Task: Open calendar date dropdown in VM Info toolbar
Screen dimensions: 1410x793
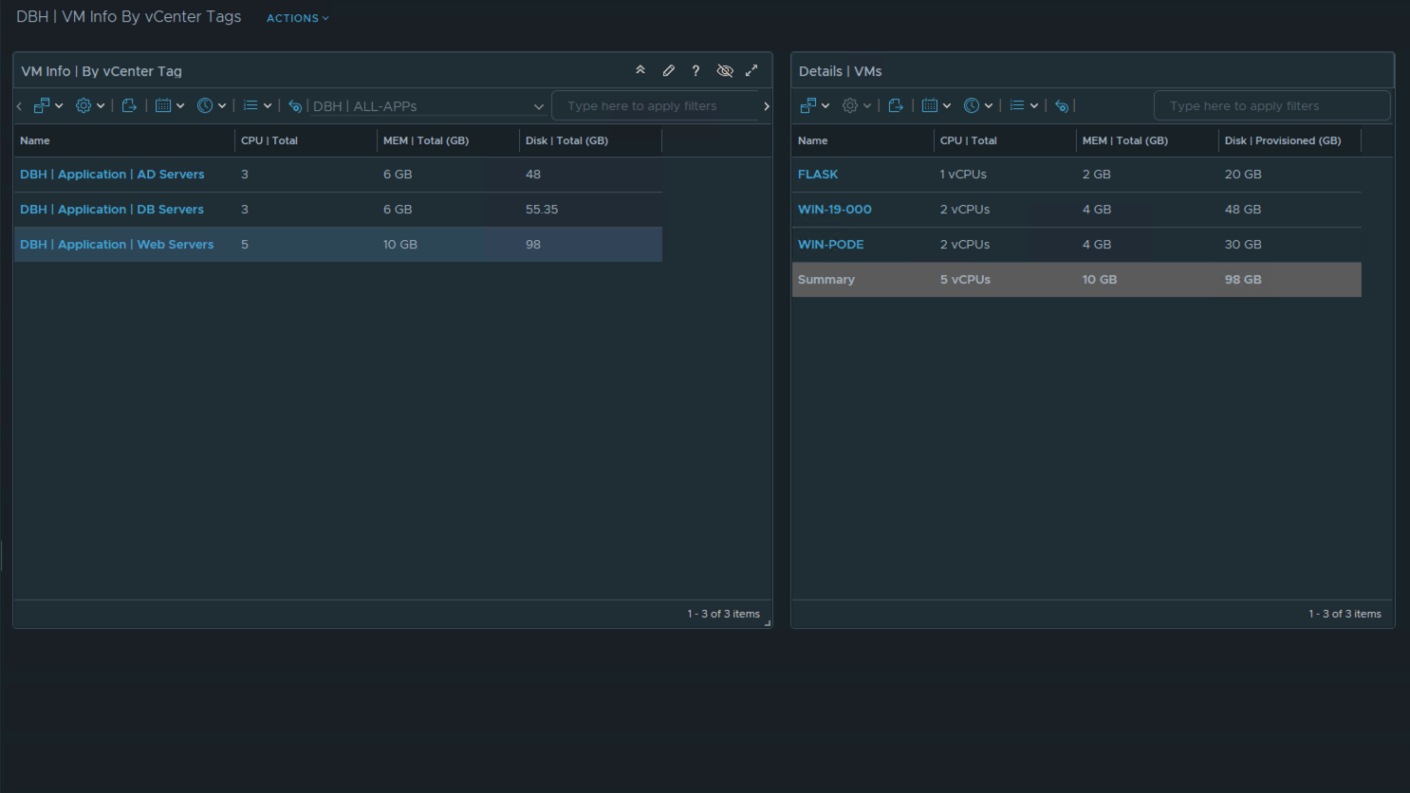Action: click(169, 105)
